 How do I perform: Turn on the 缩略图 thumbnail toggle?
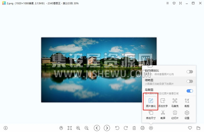click(x=190, y=81)
